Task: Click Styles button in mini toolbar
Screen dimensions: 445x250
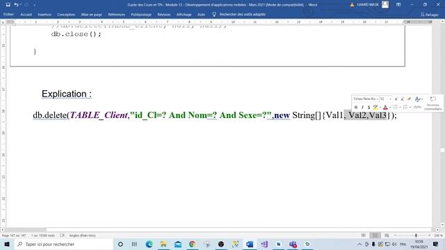Action: (417, 107)
